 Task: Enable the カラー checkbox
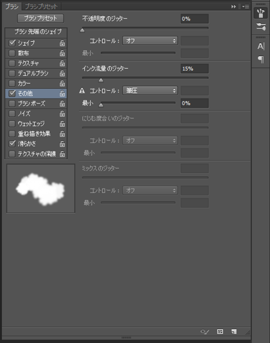(12, 83)
